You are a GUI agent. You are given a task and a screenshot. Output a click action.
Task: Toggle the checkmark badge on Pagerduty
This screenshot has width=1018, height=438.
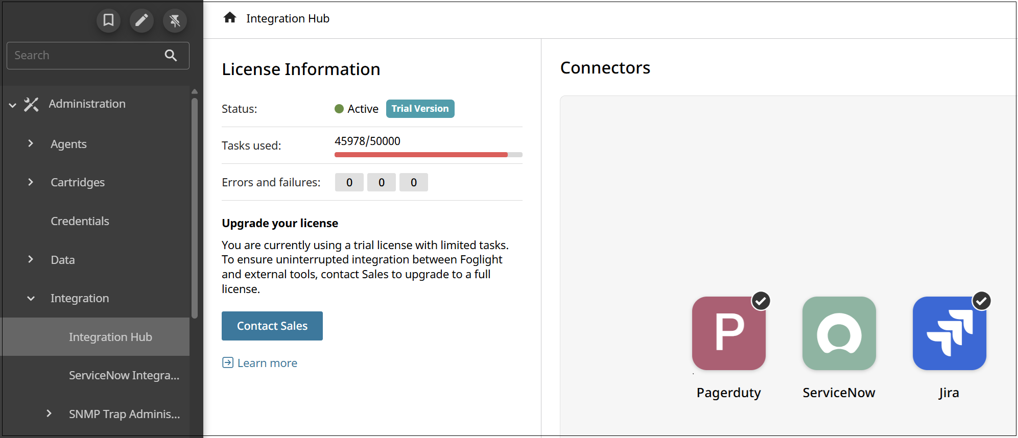(761, 301)
